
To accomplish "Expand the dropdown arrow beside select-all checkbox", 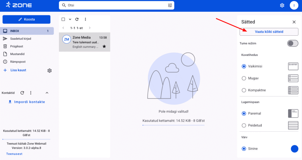I will pyautogui.click(x=70, y=19).
